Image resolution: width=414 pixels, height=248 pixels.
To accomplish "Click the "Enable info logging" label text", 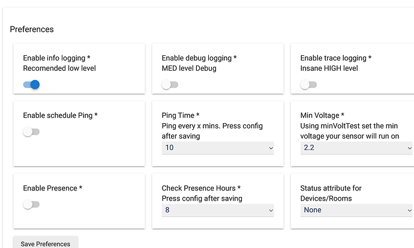I will [x=56, y=58].
